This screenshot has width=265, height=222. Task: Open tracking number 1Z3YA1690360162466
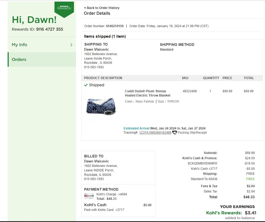[155, 133]
